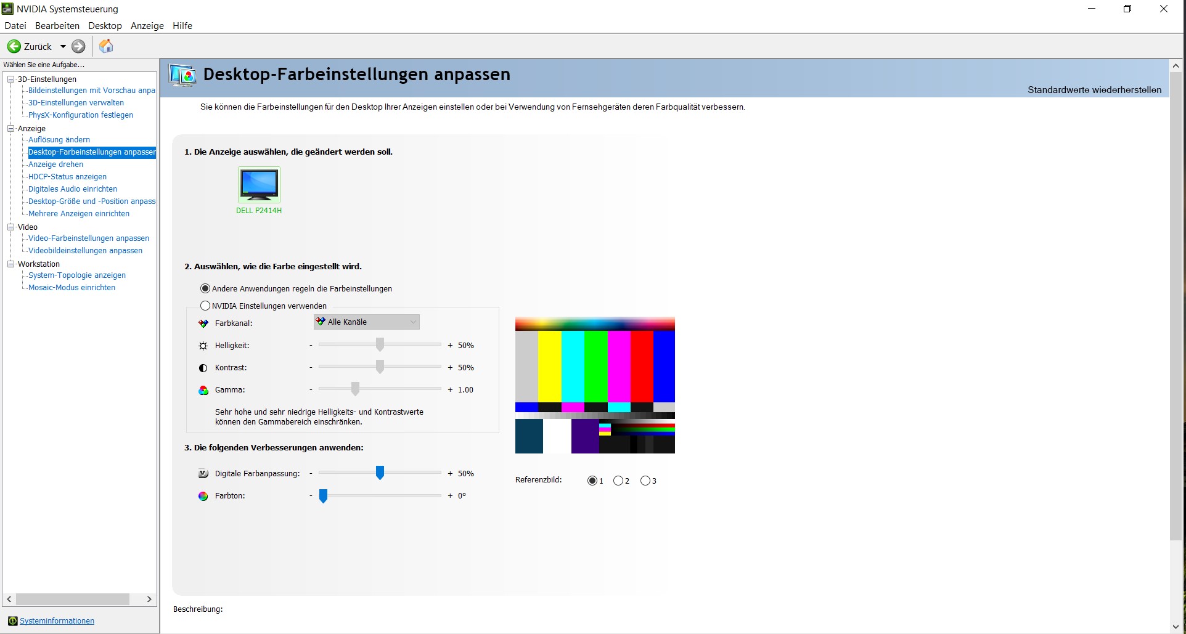
Task: Click the page header display color icon
Action: 183,75
